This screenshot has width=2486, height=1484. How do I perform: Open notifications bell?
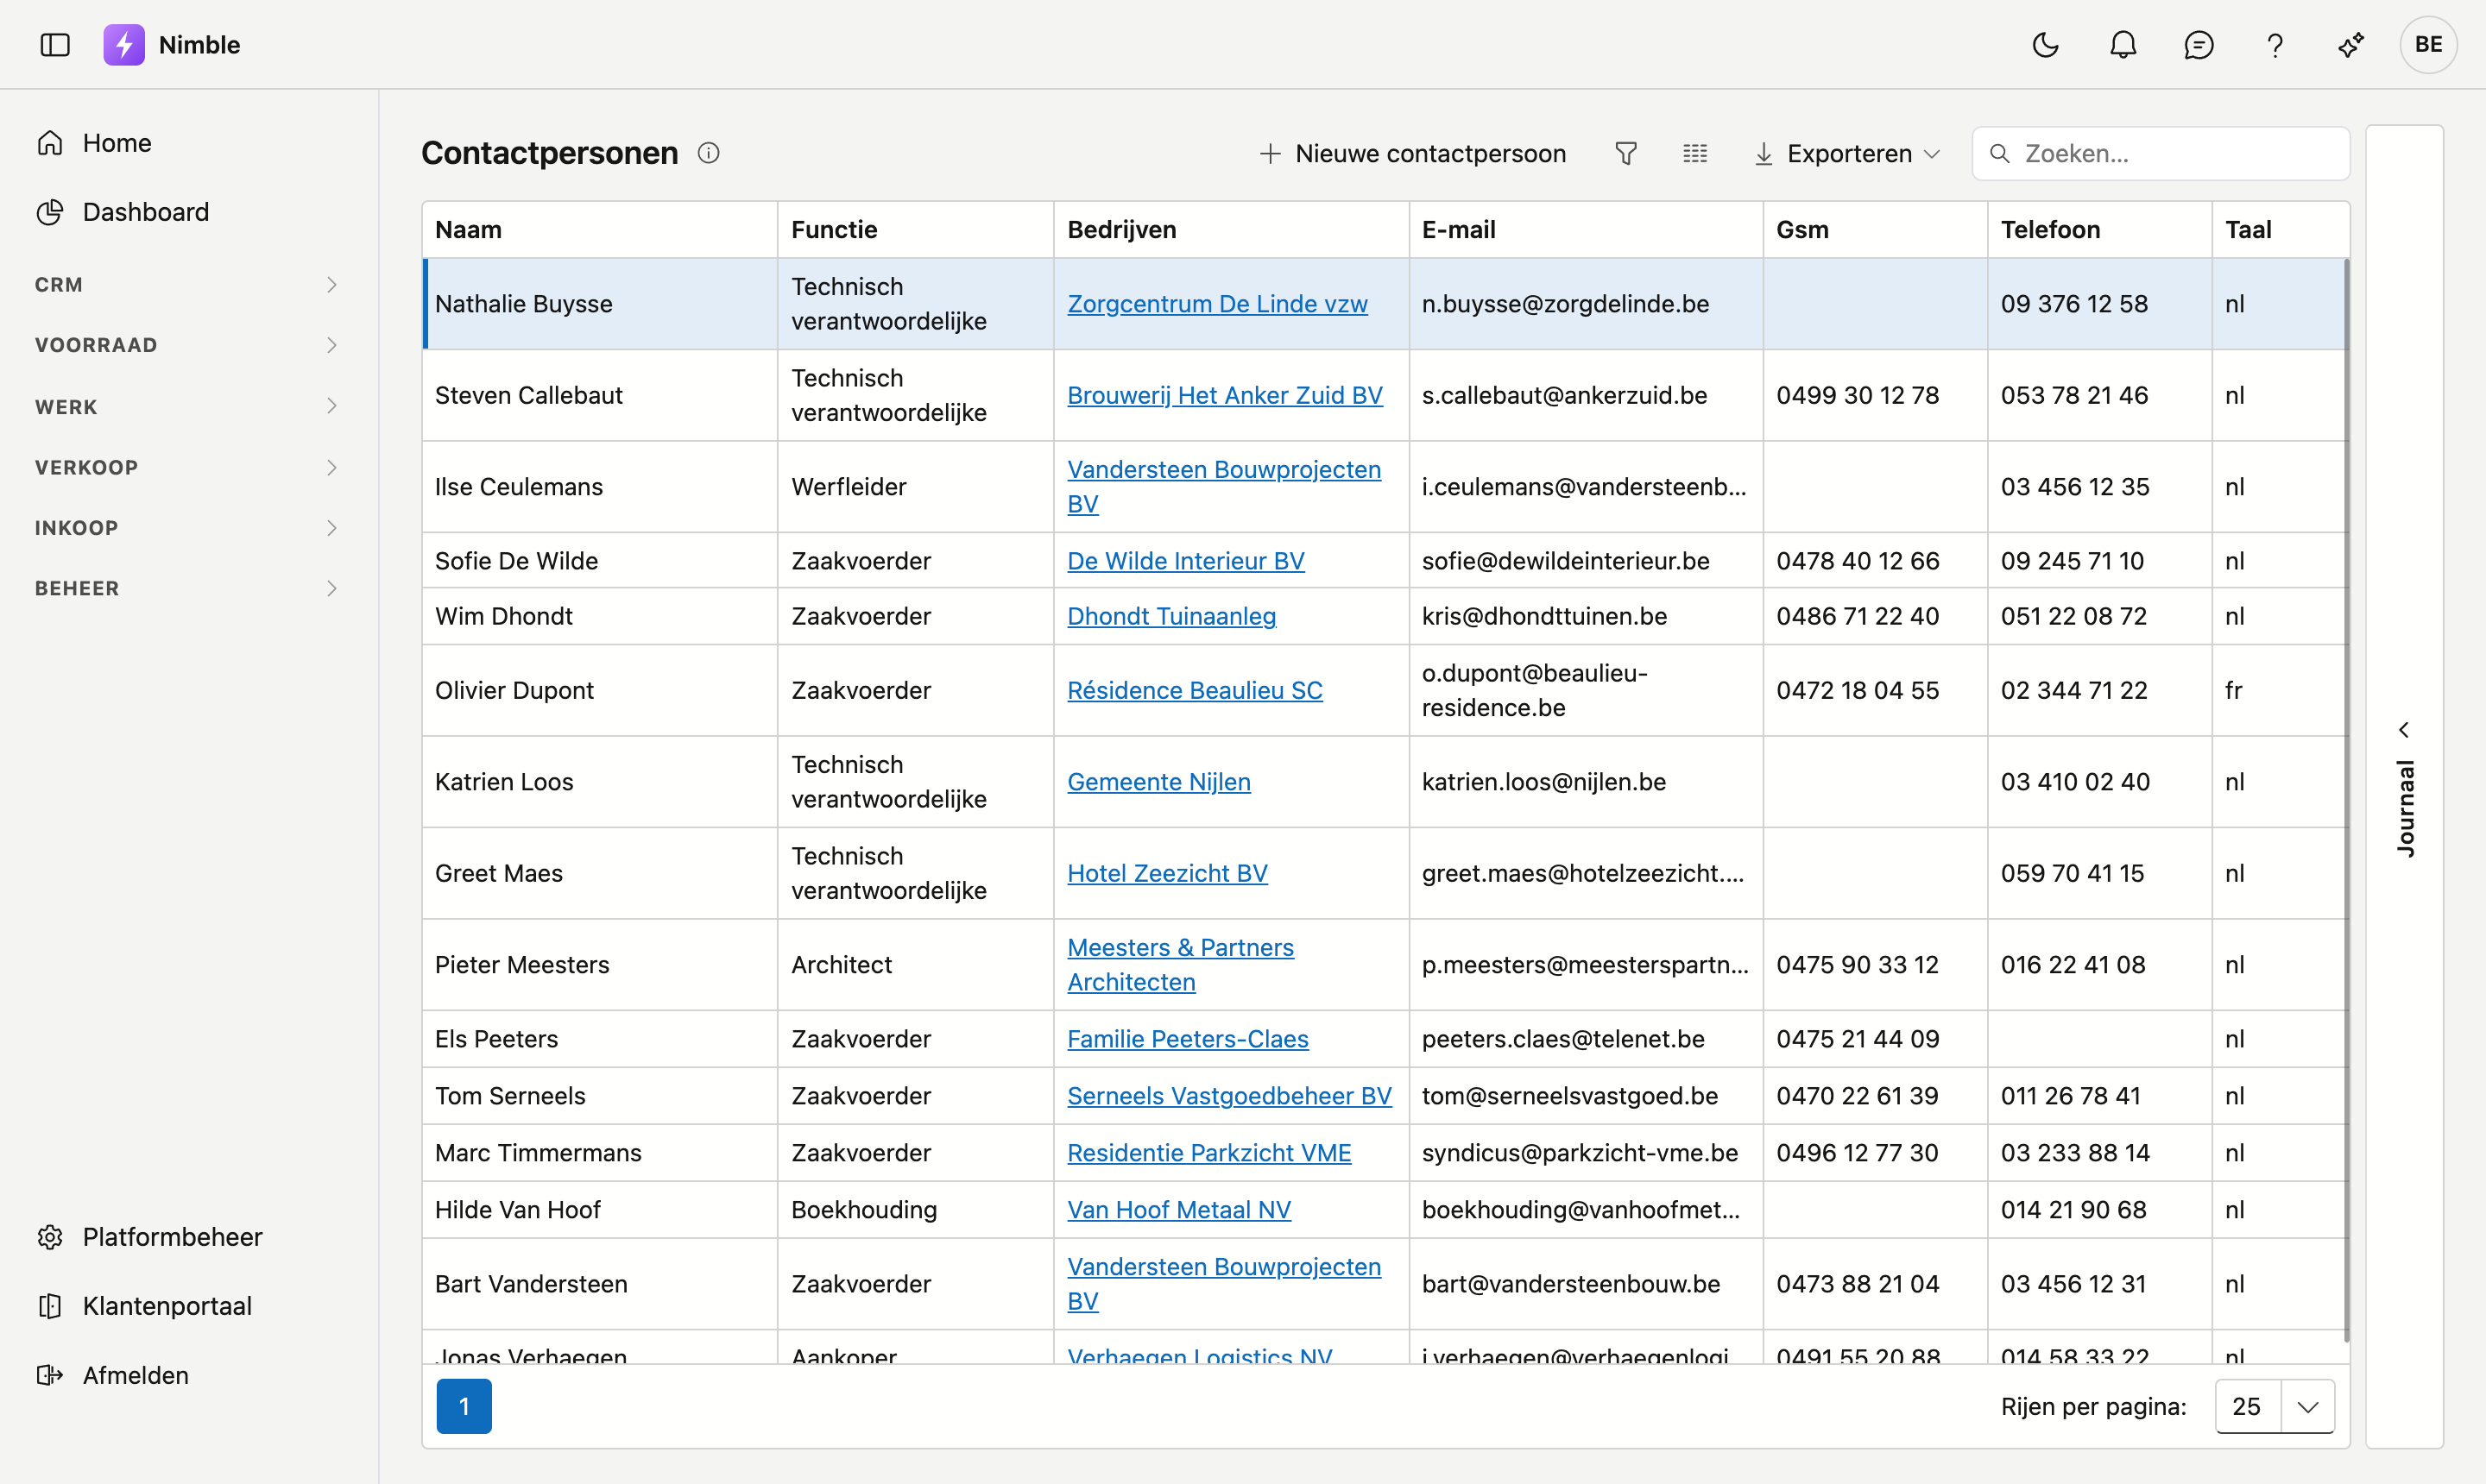[2123, 45]
